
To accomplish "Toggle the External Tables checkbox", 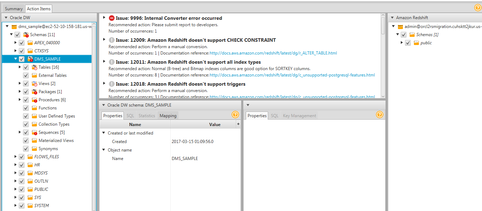I will [x=26, y=75].
